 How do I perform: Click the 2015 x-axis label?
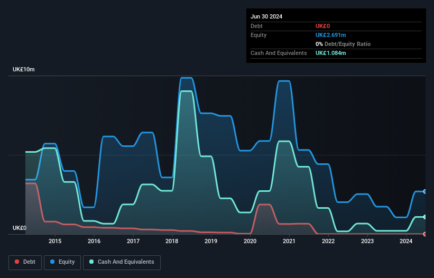tap(55, 241)
